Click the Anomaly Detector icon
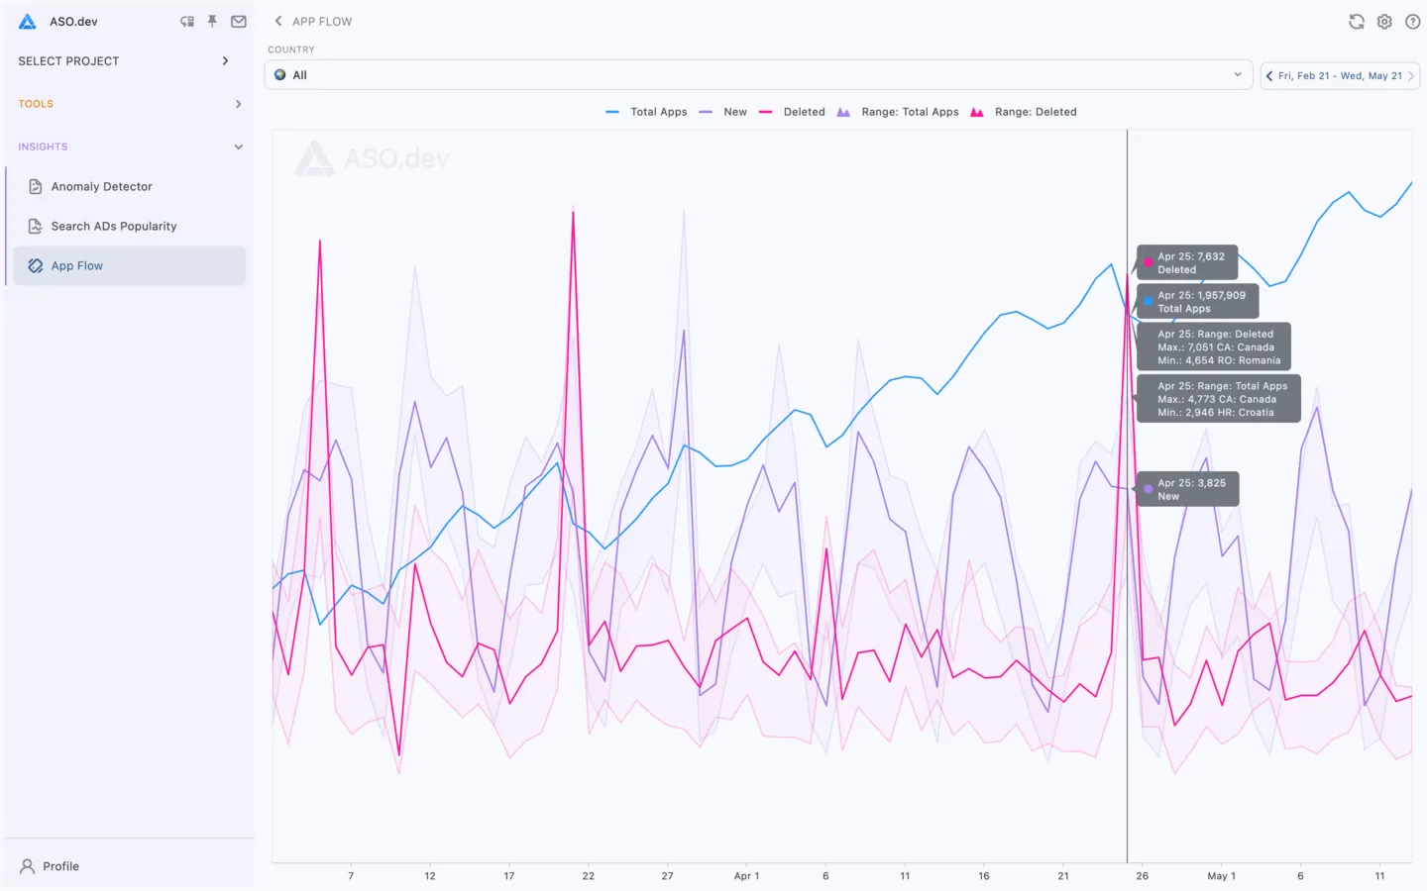The image size is (1427, 891). tap(35, 186)
